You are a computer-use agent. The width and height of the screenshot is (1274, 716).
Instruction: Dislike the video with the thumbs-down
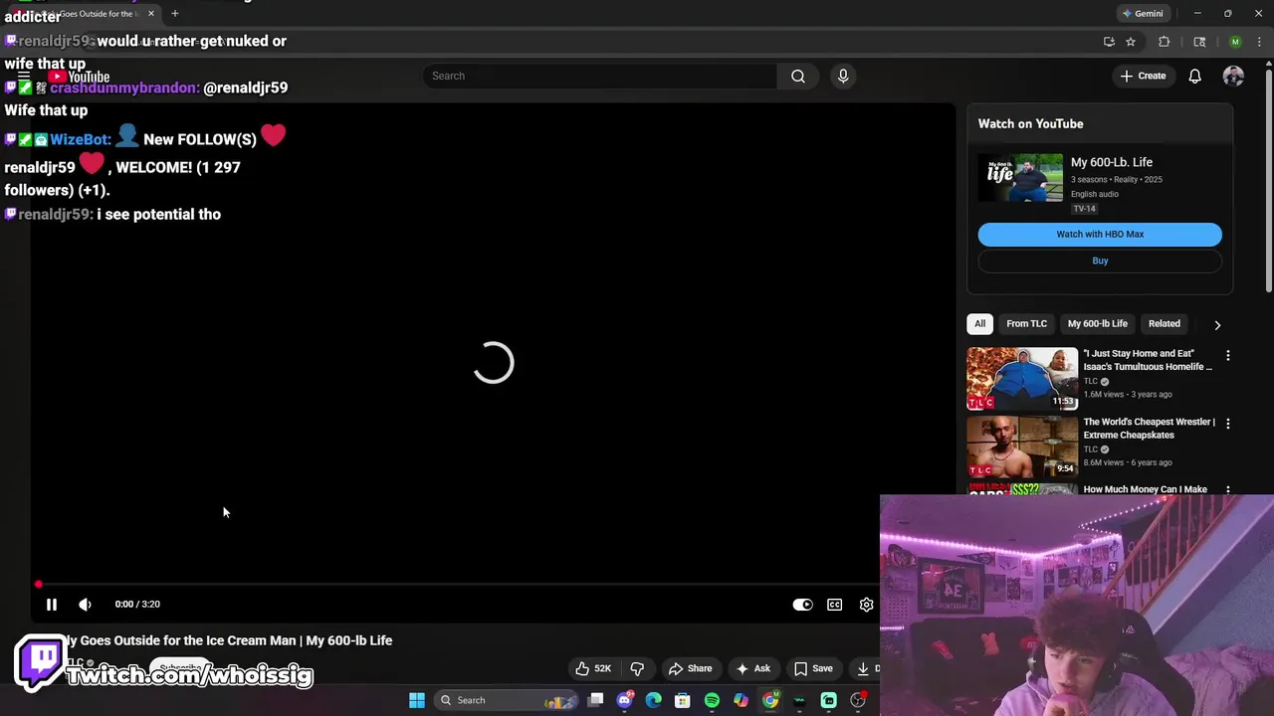point(637,668)
